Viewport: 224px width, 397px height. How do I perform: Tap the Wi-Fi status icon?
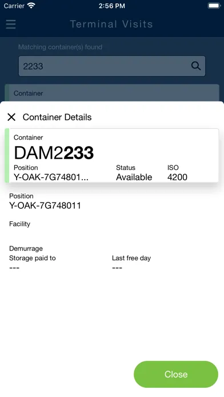click(31, 6)
